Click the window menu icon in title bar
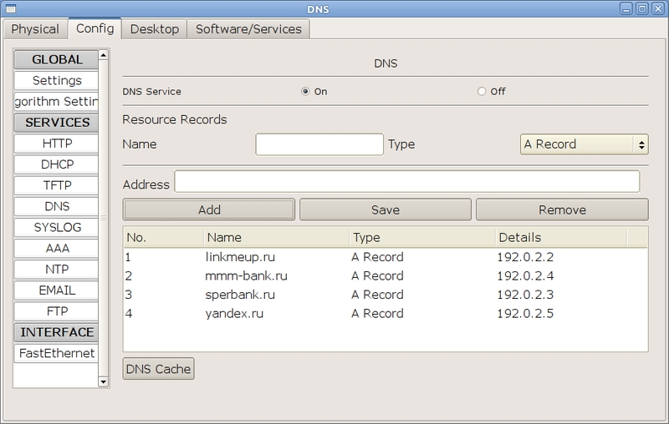 [x=9, y=9]
